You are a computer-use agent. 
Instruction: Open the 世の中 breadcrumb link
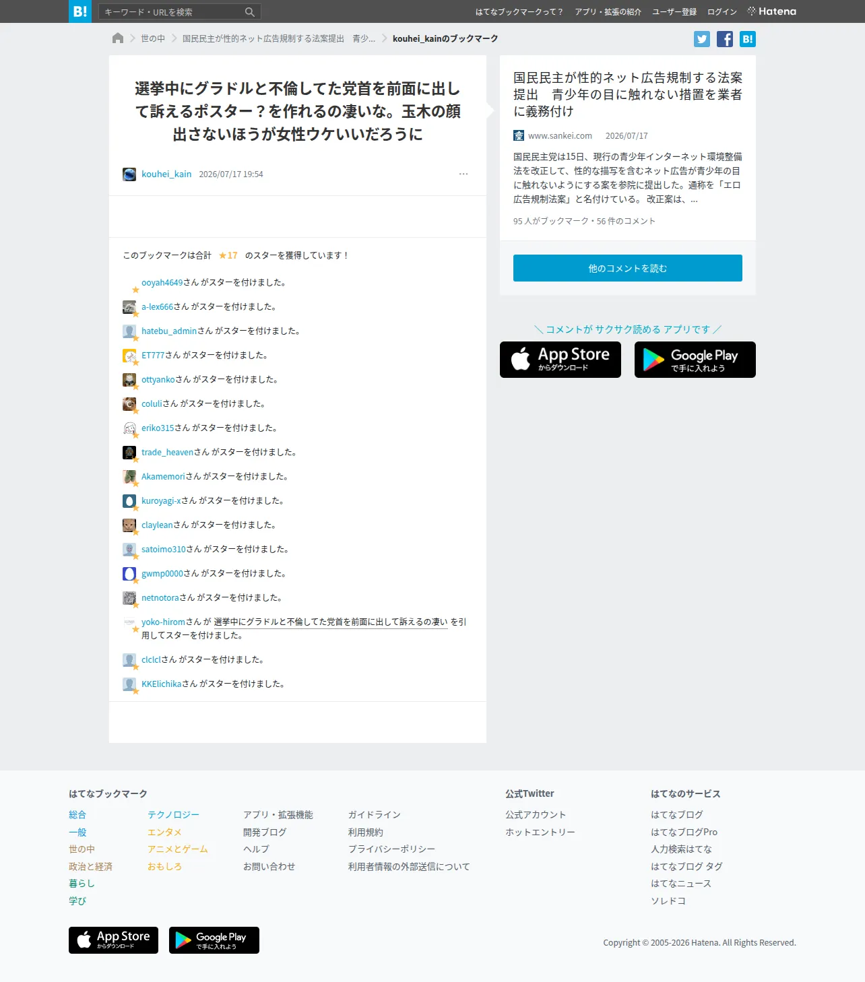(x=153, y=38)
